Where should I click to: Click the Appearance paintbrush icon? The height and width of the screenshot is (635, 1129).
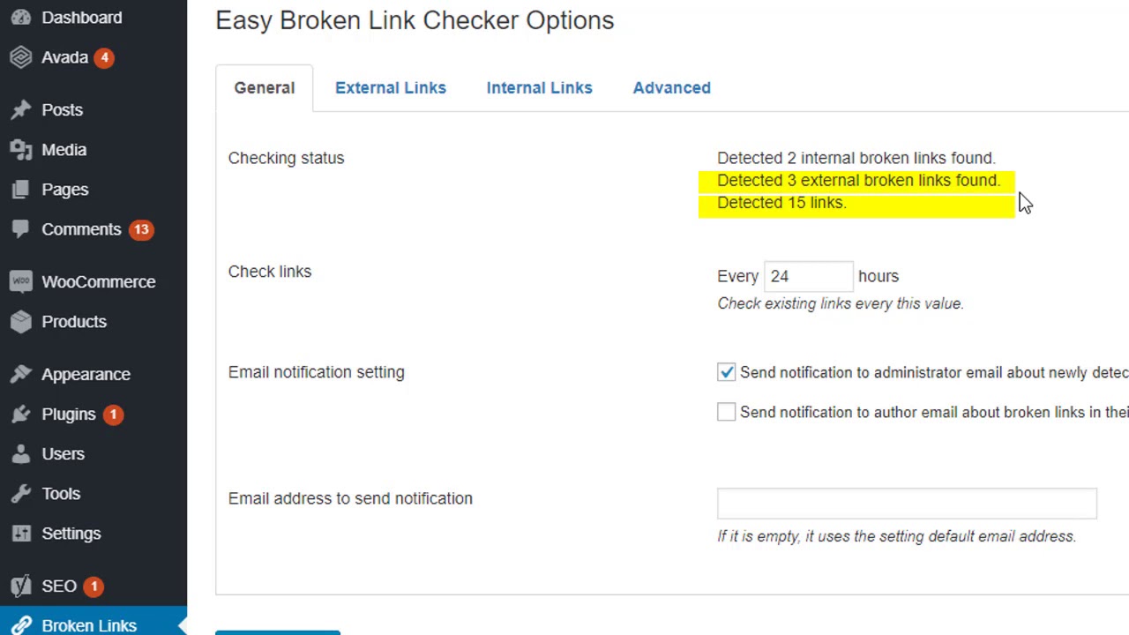coord(21,375)
